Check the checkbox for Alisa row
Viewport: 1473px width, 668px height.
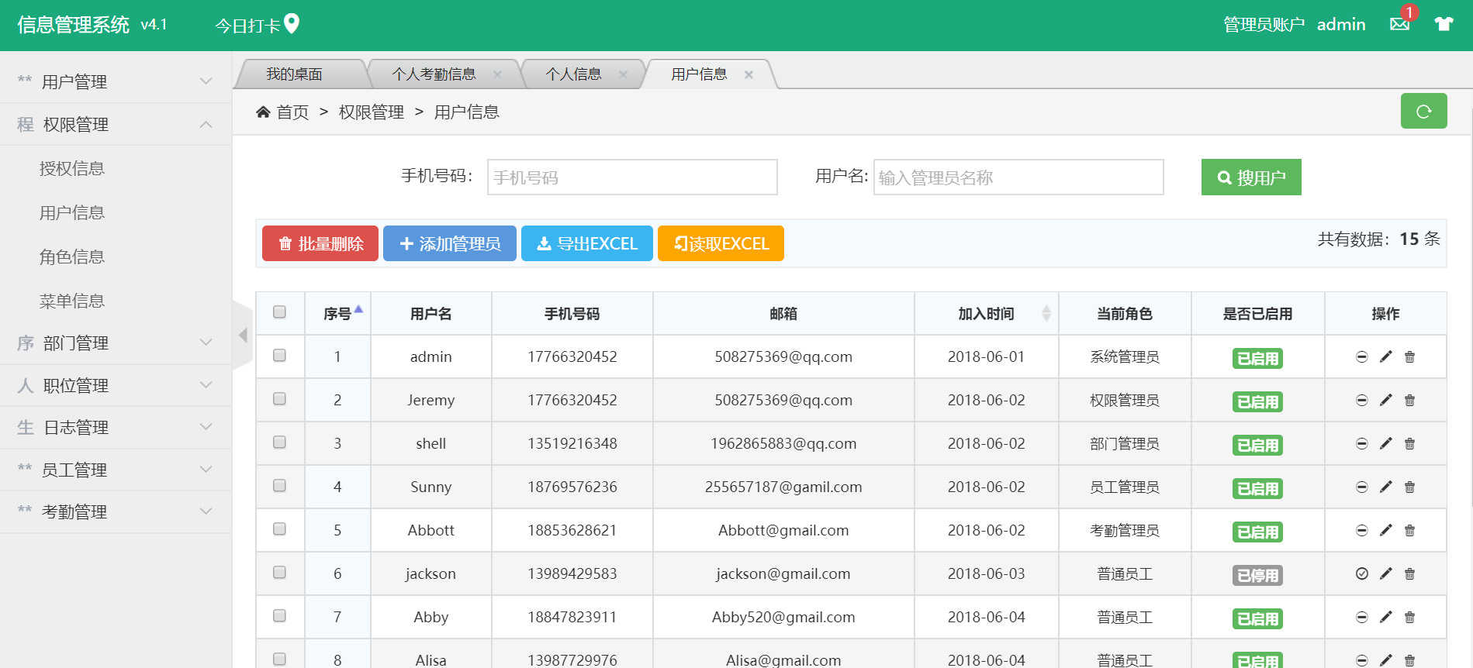click(279, 659)
